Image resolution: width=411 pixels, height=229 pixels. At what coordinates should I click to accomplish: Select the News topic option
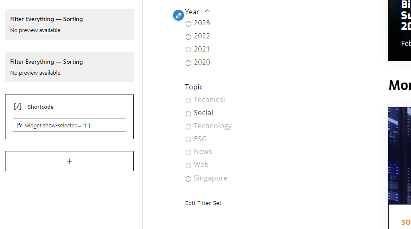coord(188,152)
